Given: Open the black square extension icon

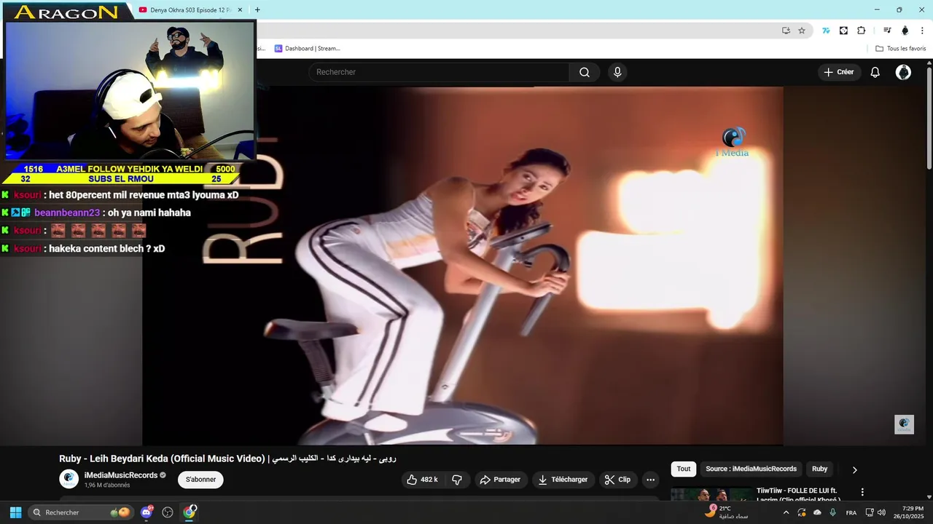Looking at the screenshot, I should (x=843, y=31).
